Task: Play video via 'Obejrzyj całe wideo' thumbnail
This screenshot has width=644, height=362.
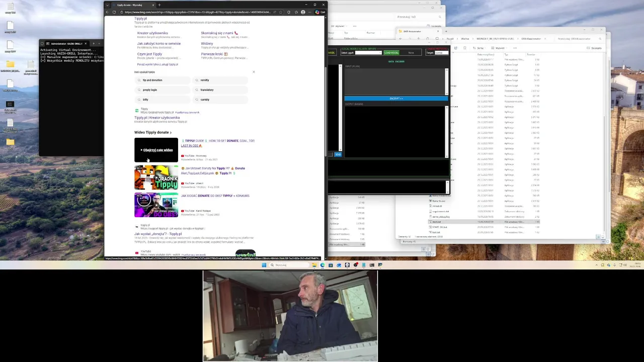Action: (x=156, y=150)
